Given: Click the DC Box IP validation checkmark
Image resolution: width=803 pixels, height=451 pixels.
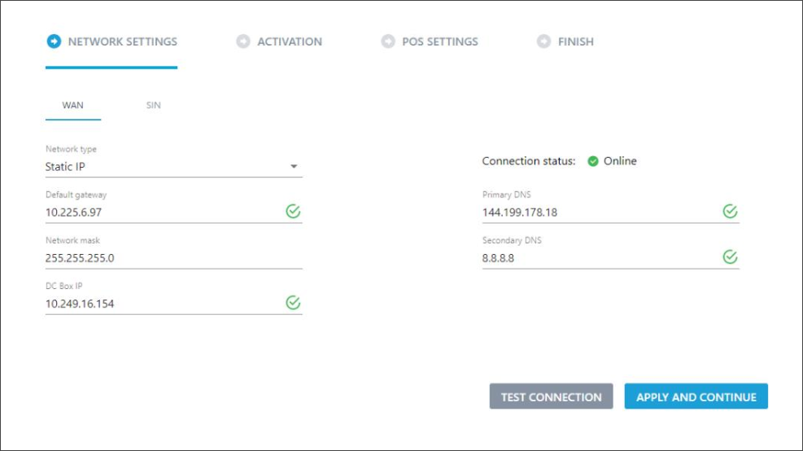Looking at the screenshot, I should pyautogui.click(x=293, y=302).
